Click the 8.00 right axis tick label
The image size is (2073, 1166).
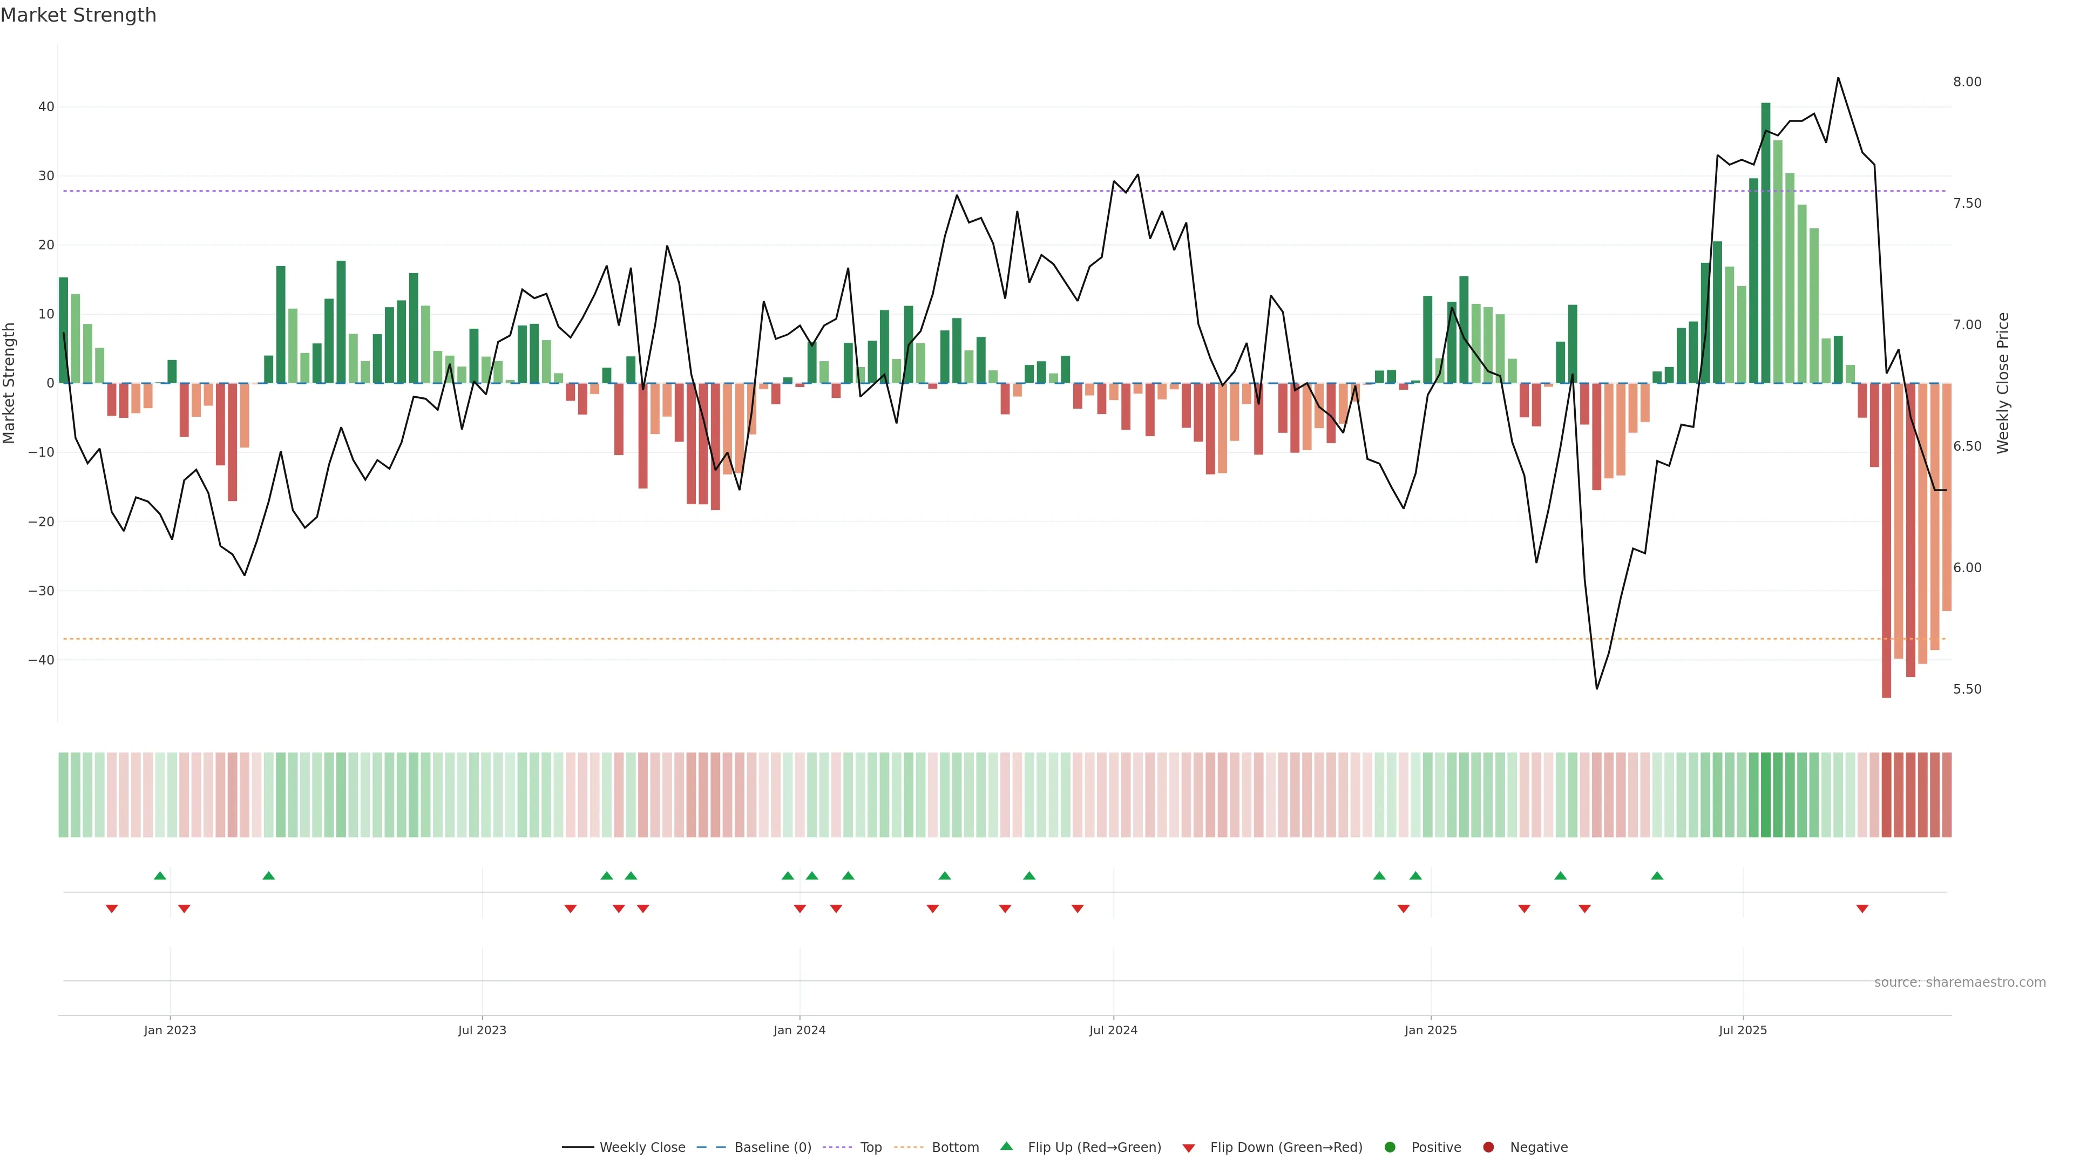tap(1967, 82)
